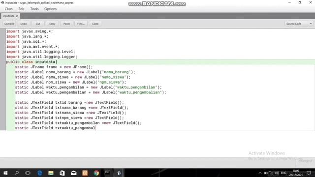Click the JTextField txtnpm_siswa line

[69, 118]
